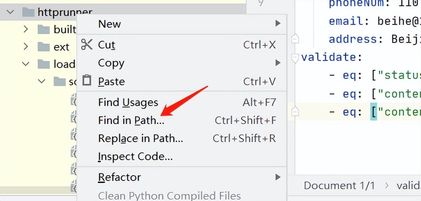Expand the ext folder chevron
Screen dimensions: 421x201
26,46
